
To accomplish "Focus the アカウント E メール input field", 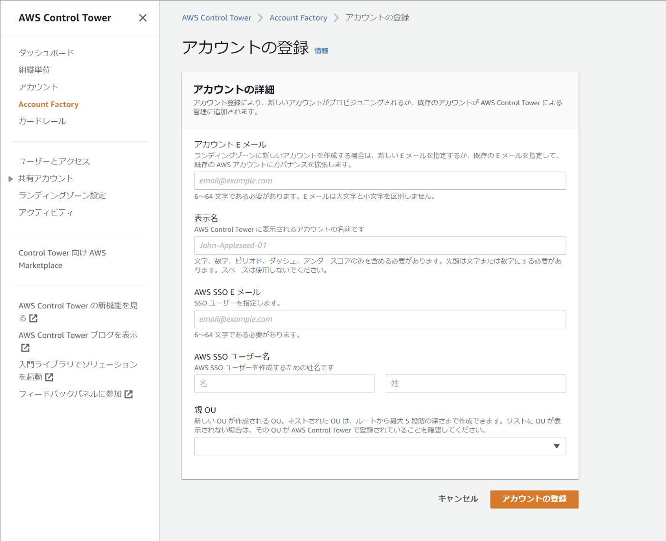I will click(380, 181).
